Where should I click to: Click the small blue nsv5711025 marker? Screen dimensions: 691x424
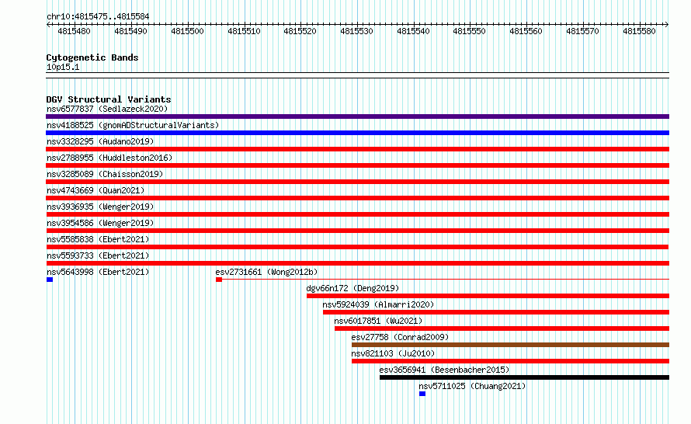[422, 394]
